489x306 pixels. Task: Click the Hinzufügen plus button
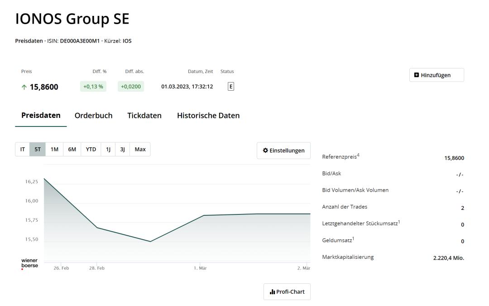[436, 75]
